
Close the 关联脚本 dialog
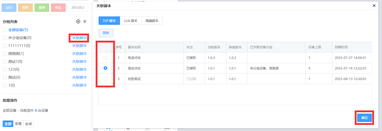coord(374,5)
